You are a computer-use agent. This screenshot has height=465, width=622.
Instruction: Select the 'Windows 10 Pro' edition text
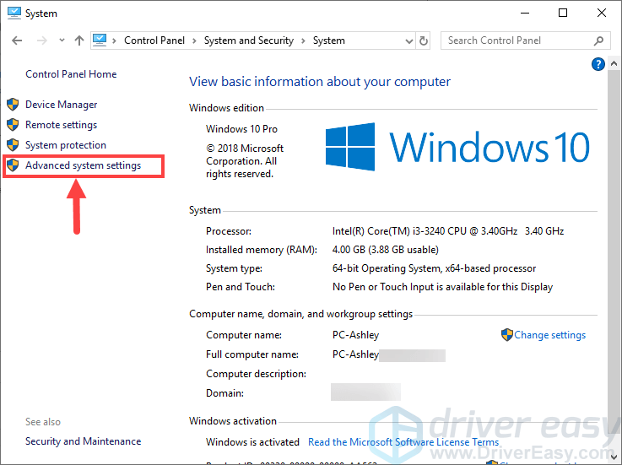241,129
